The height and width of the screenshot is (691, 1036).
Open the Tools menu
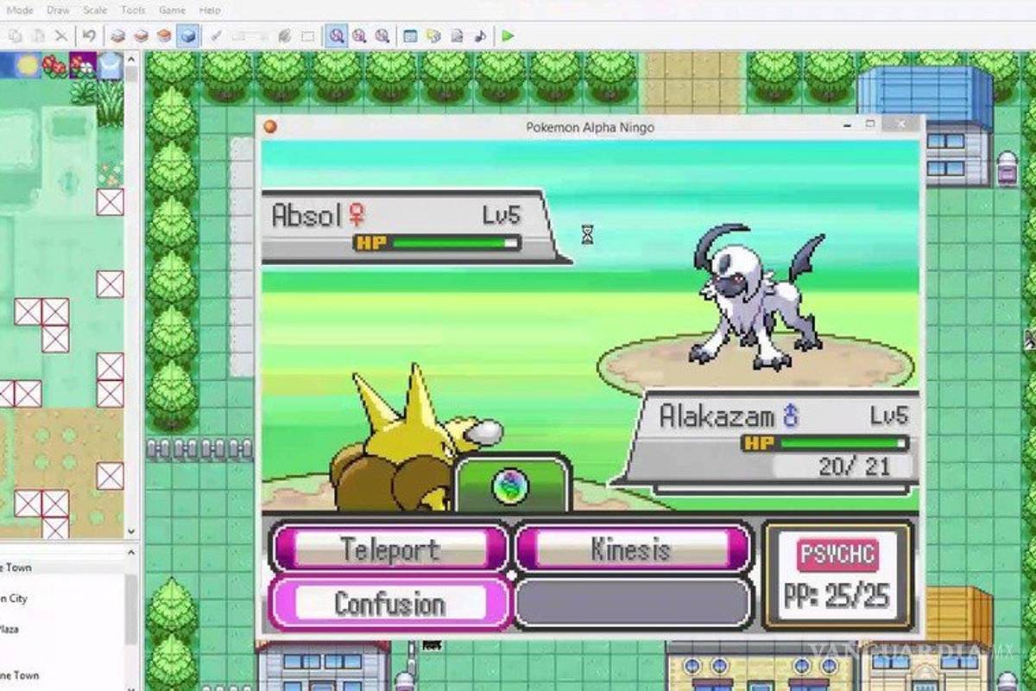[132, 10]
